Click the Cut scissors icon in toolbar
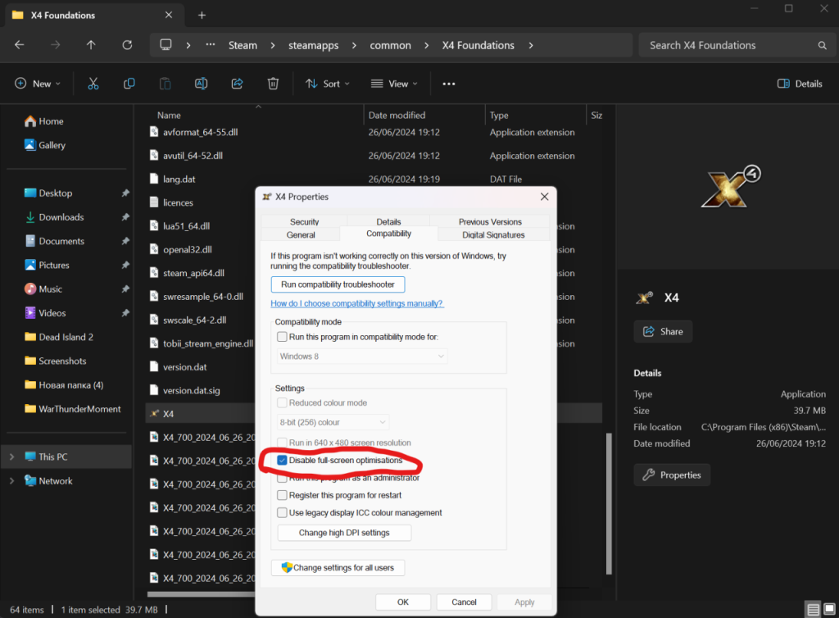 click(93, 84)
